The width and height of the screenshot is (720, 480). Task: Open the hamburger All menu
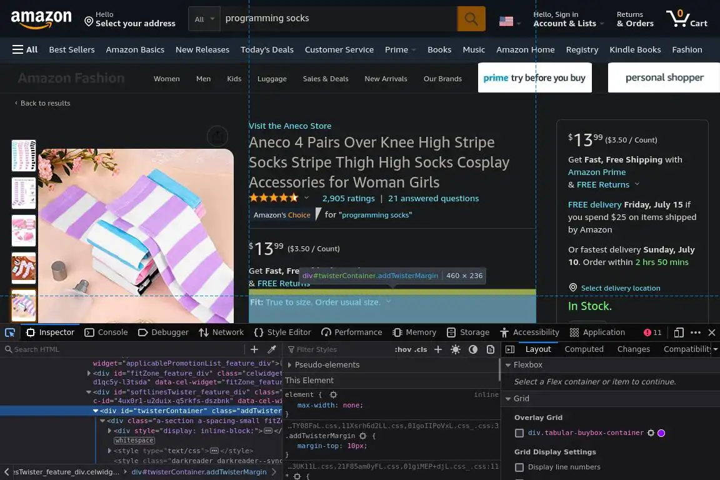pos(25,49)
